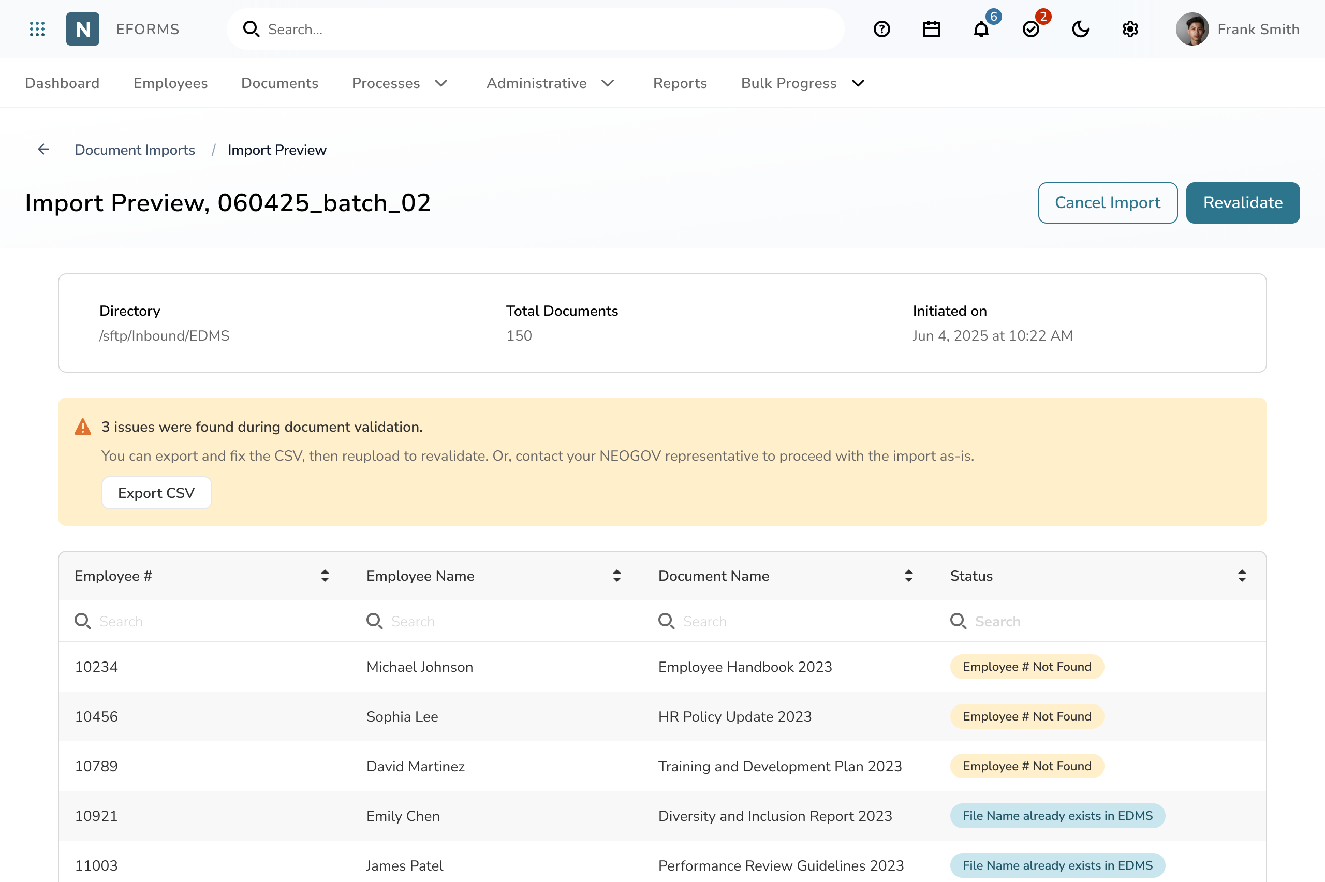The height and width of the screenshot is (882, 1325).
Task: Open the app launcher grid icon
Action: tap(37, 28)
